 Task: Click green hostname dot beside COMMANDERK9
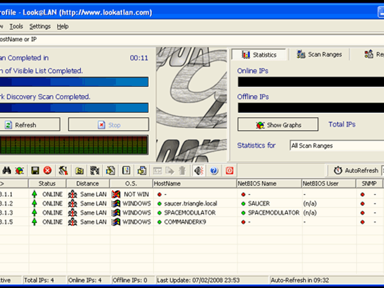pyautogui.click(x=159, y=222)
